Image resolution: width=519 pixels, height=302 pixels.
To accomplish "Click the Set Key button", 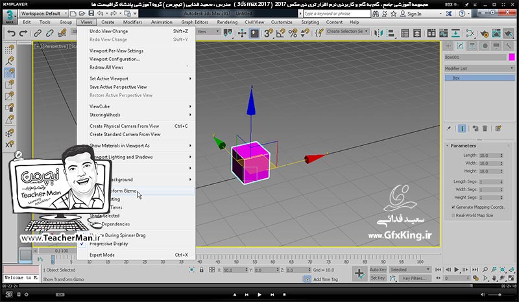I will 378,278.
